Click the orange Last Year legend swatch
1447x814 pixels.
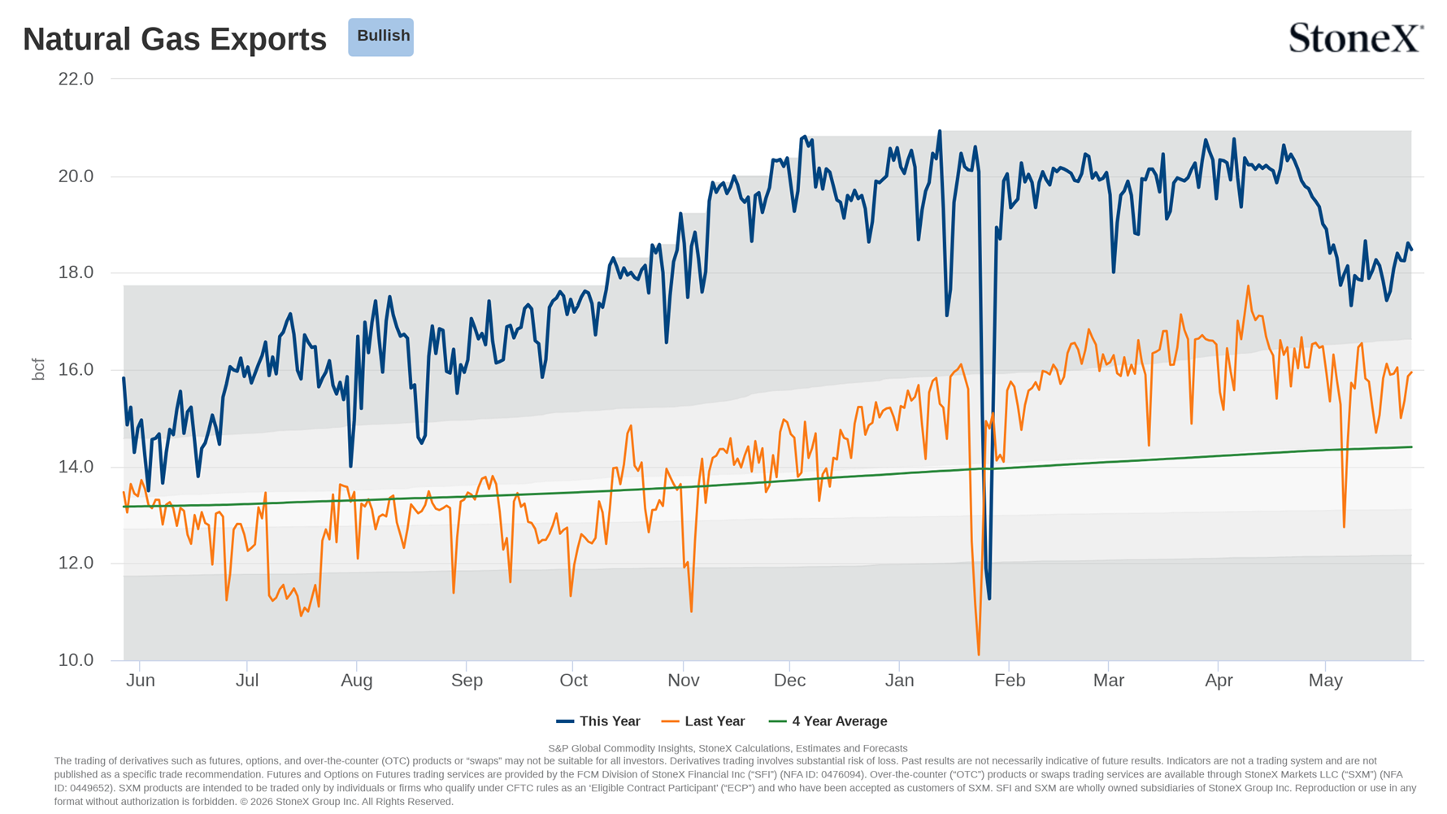670,721
